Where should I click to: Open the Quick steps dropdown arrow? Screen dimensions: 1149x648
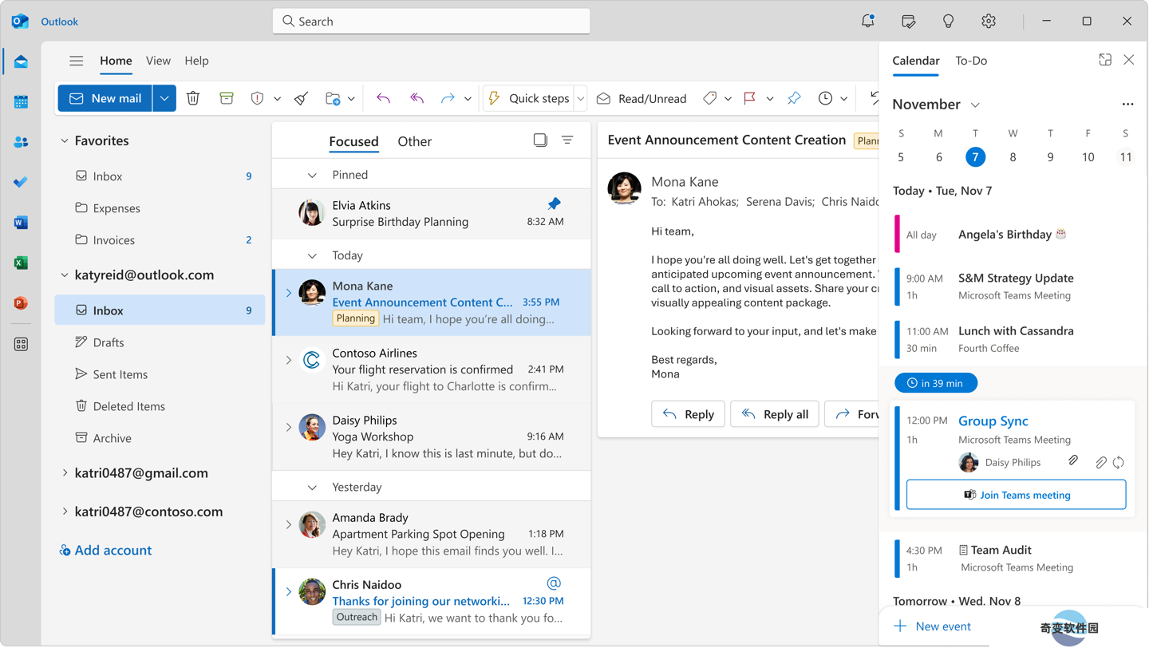tap(581, 98)
